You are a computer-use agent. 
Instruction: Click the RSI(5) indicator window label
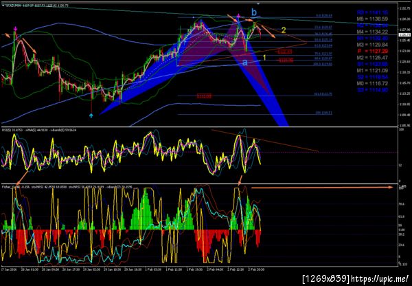(39, 130)
